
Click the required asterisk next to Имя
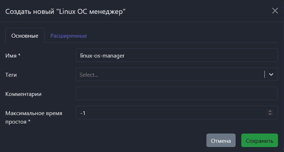click(x=19, y=55)
